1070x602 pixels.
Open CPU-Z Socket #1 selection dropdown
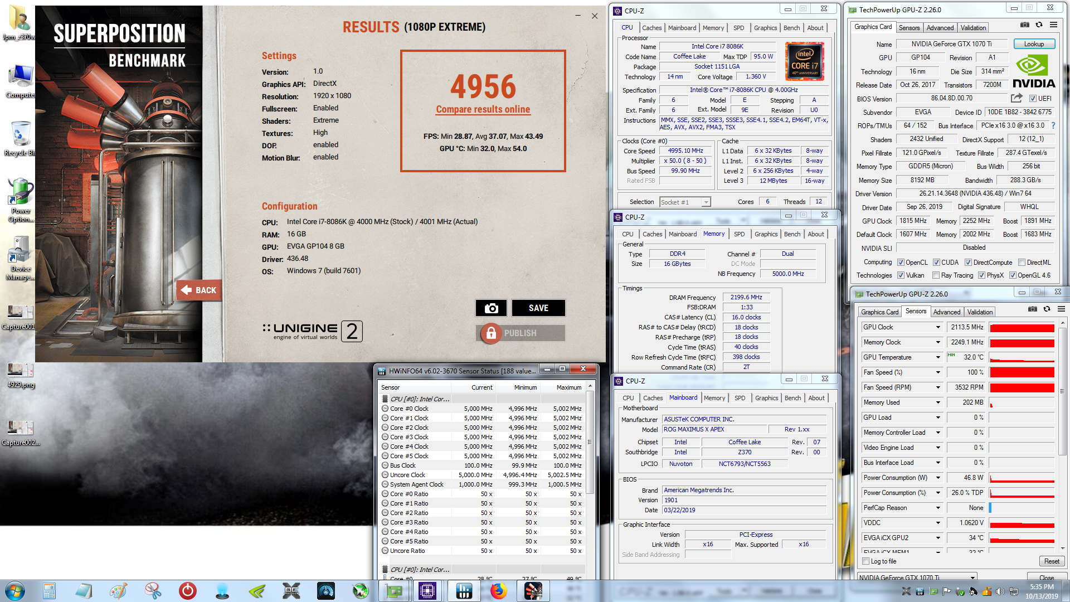point(685,202)
